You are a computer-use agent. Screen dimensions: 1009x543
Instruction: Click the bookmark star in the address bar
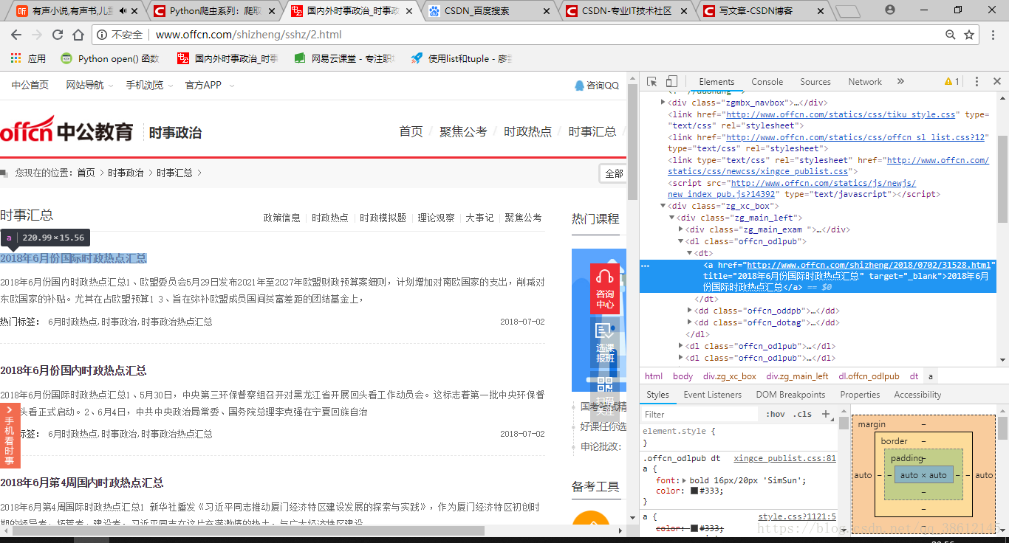[x=968, y=34]
